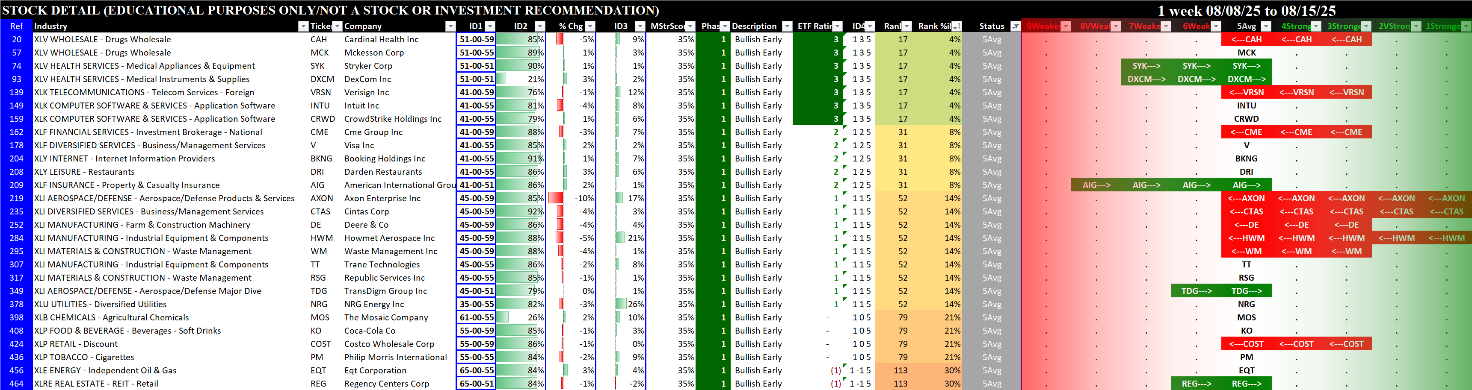Viewport: 1472px width, 390px height.
Task: Open the Industry column filter dropdown
Action: (x=303, y=26)
